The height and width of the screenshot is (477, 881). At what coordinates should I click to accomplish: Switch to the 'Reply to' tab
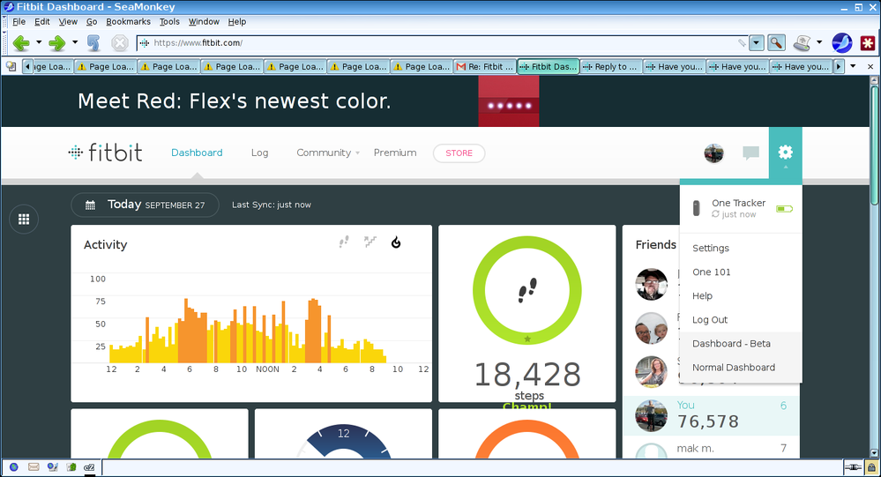point(611,66)
